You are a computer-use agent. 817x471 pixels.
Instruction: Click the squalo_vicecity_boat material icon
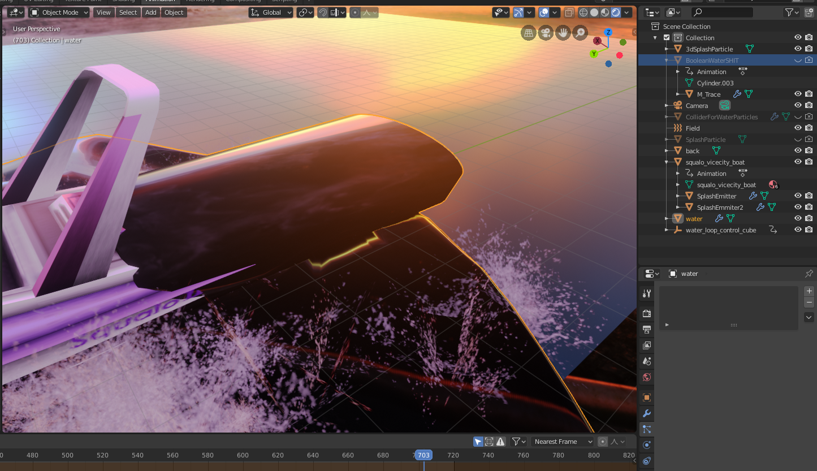773,185
